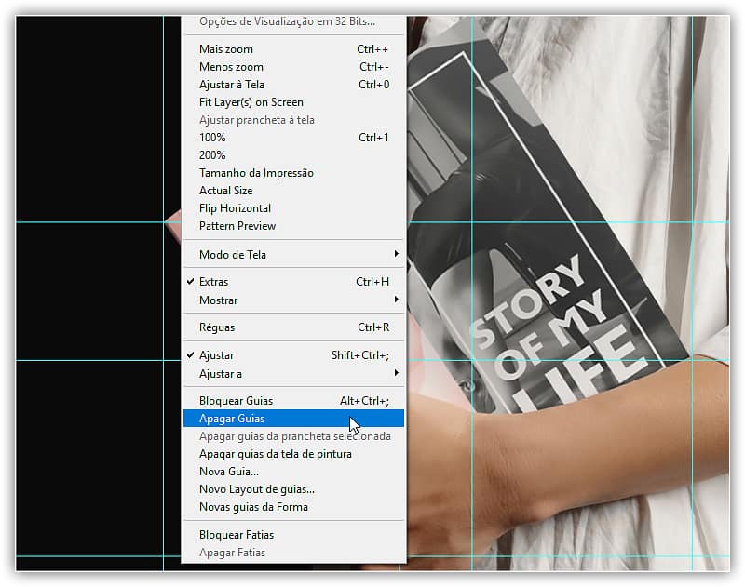Open Nova Guia dialog
Image resolution: width=745 pixels, height=587 pixels.
[x=293, y=472]
